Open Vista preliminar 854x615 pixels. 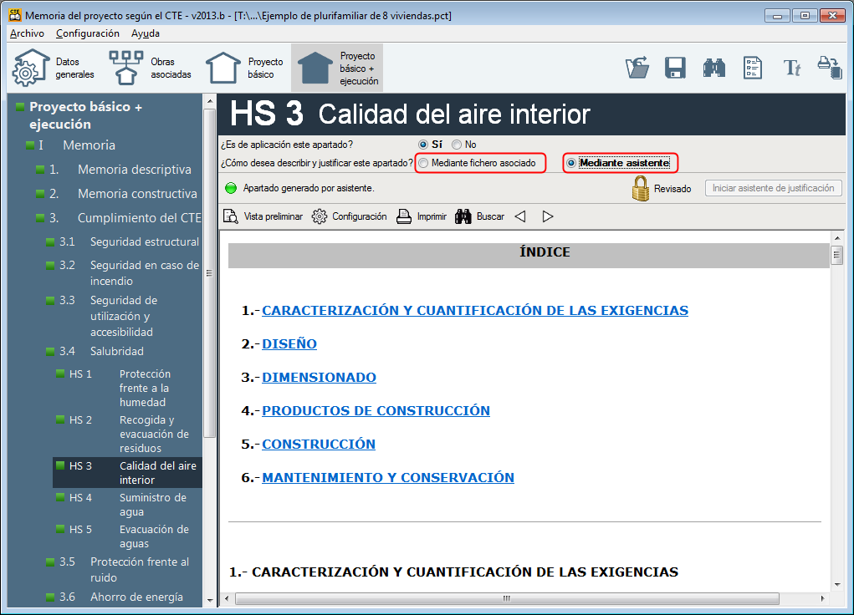263,216
